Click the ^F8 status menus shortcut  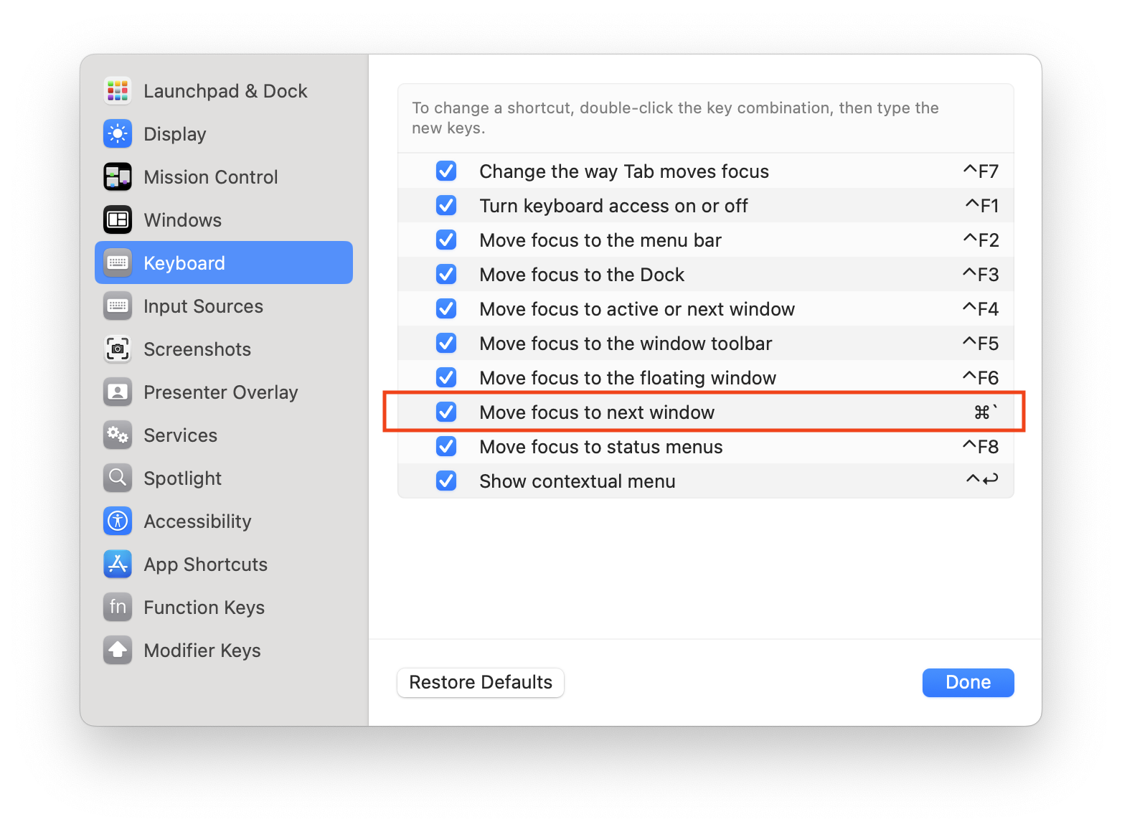click(981, 447)
